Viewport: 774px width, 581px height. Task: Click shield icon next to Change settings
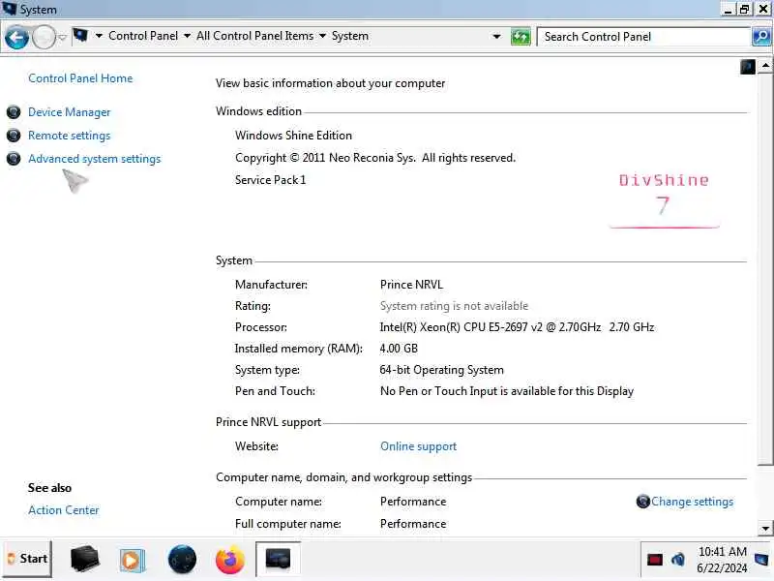tap(642, 502)
